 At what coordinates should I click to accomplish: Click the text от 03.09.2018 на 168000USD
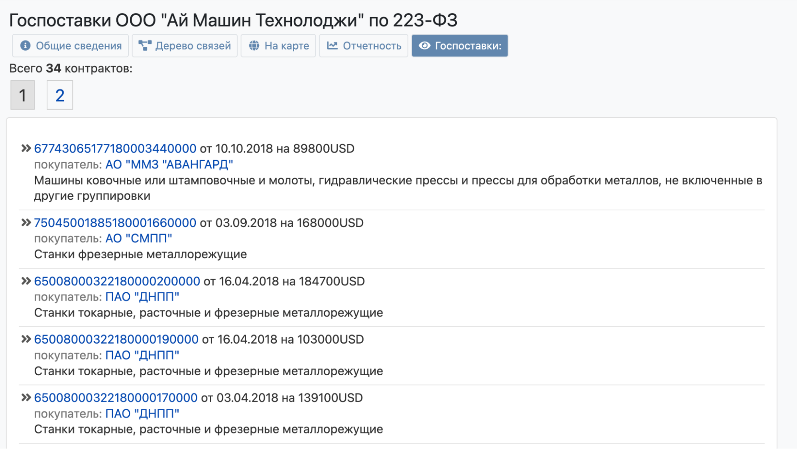click(282, 223)
